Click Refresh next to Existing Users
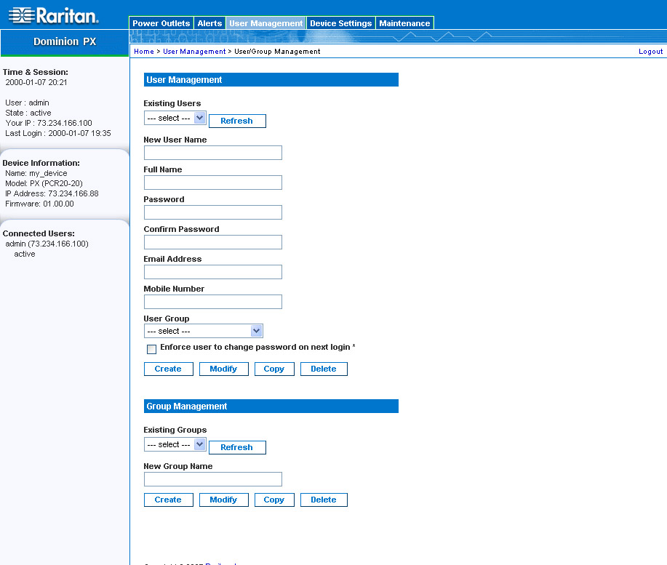The image size is (667, 565). tap(237, 121)
